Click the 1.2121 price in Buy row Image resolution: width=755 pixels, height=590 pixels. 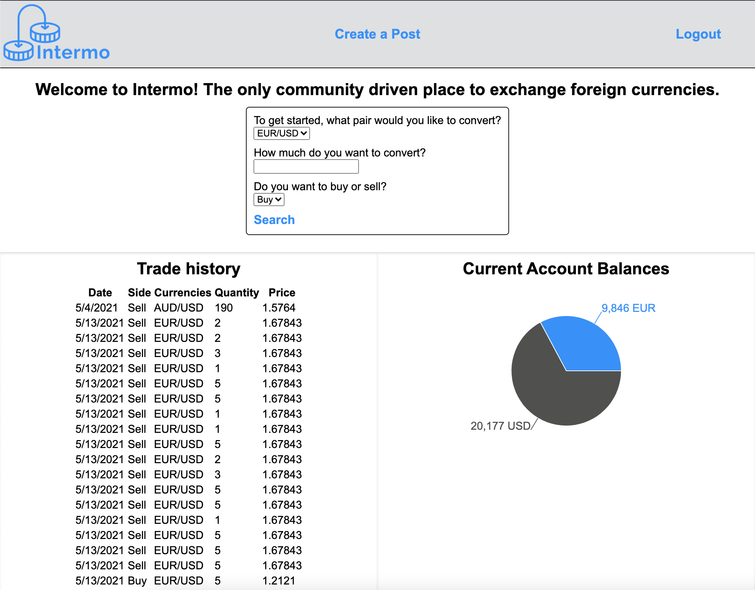tap(279, 580)
